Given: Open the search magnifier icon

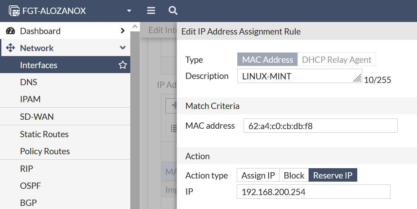Looking at the screenshot, I should tap(173, 10).
